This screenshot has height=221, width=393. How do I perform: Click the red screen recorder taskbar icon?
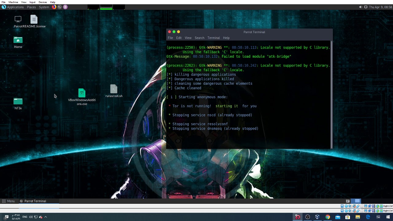point(298,217)
